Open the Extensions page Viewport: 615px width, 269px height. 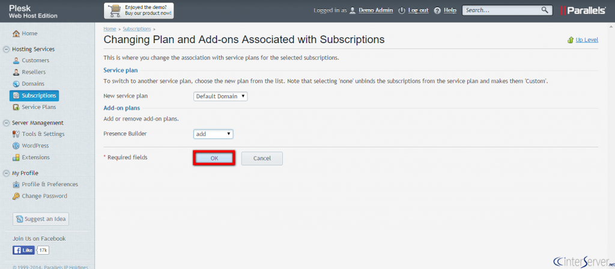click(x=35, y=158)
